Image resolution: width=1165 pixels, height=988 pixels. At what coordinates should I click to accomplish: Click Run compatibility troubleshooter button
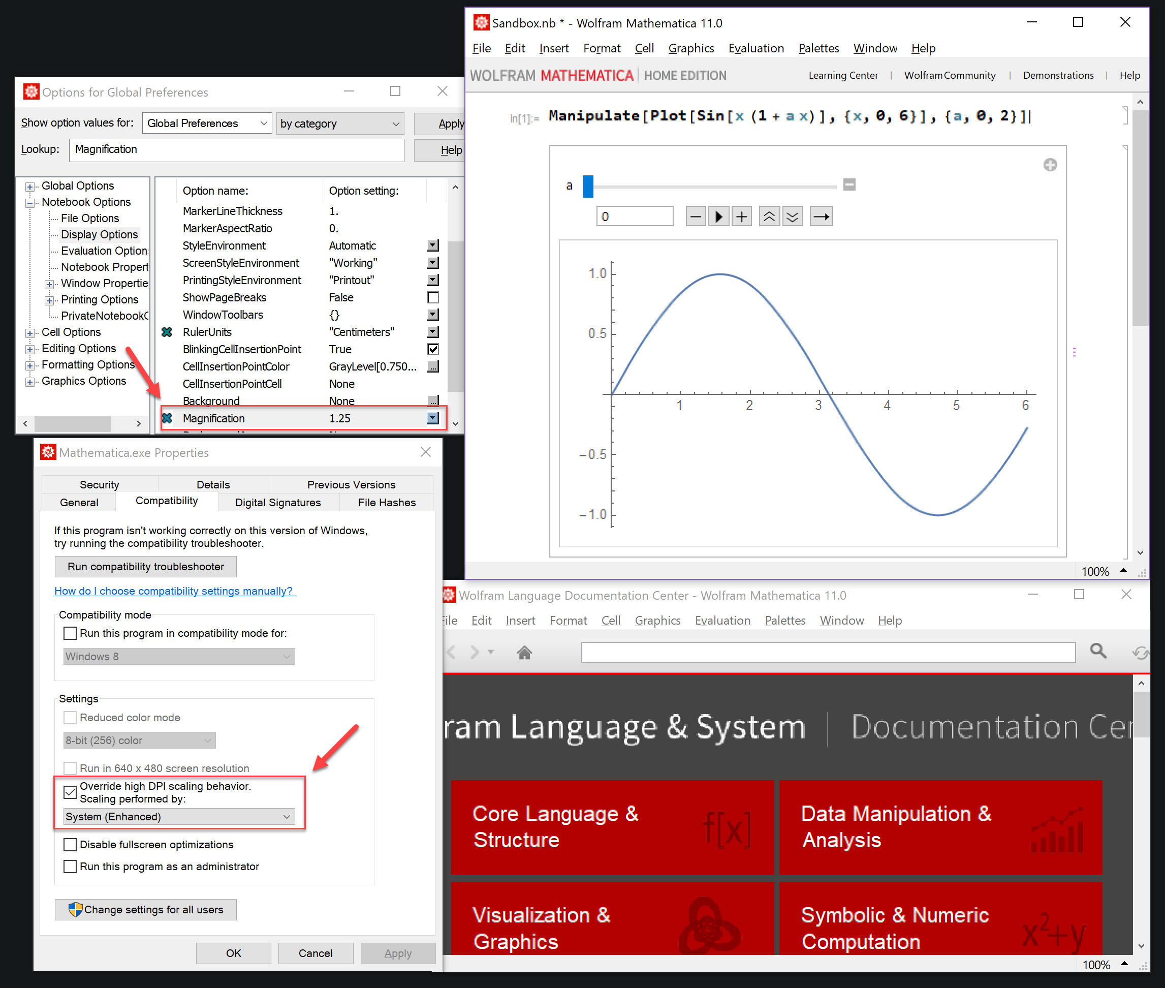[x=145, y=566]
